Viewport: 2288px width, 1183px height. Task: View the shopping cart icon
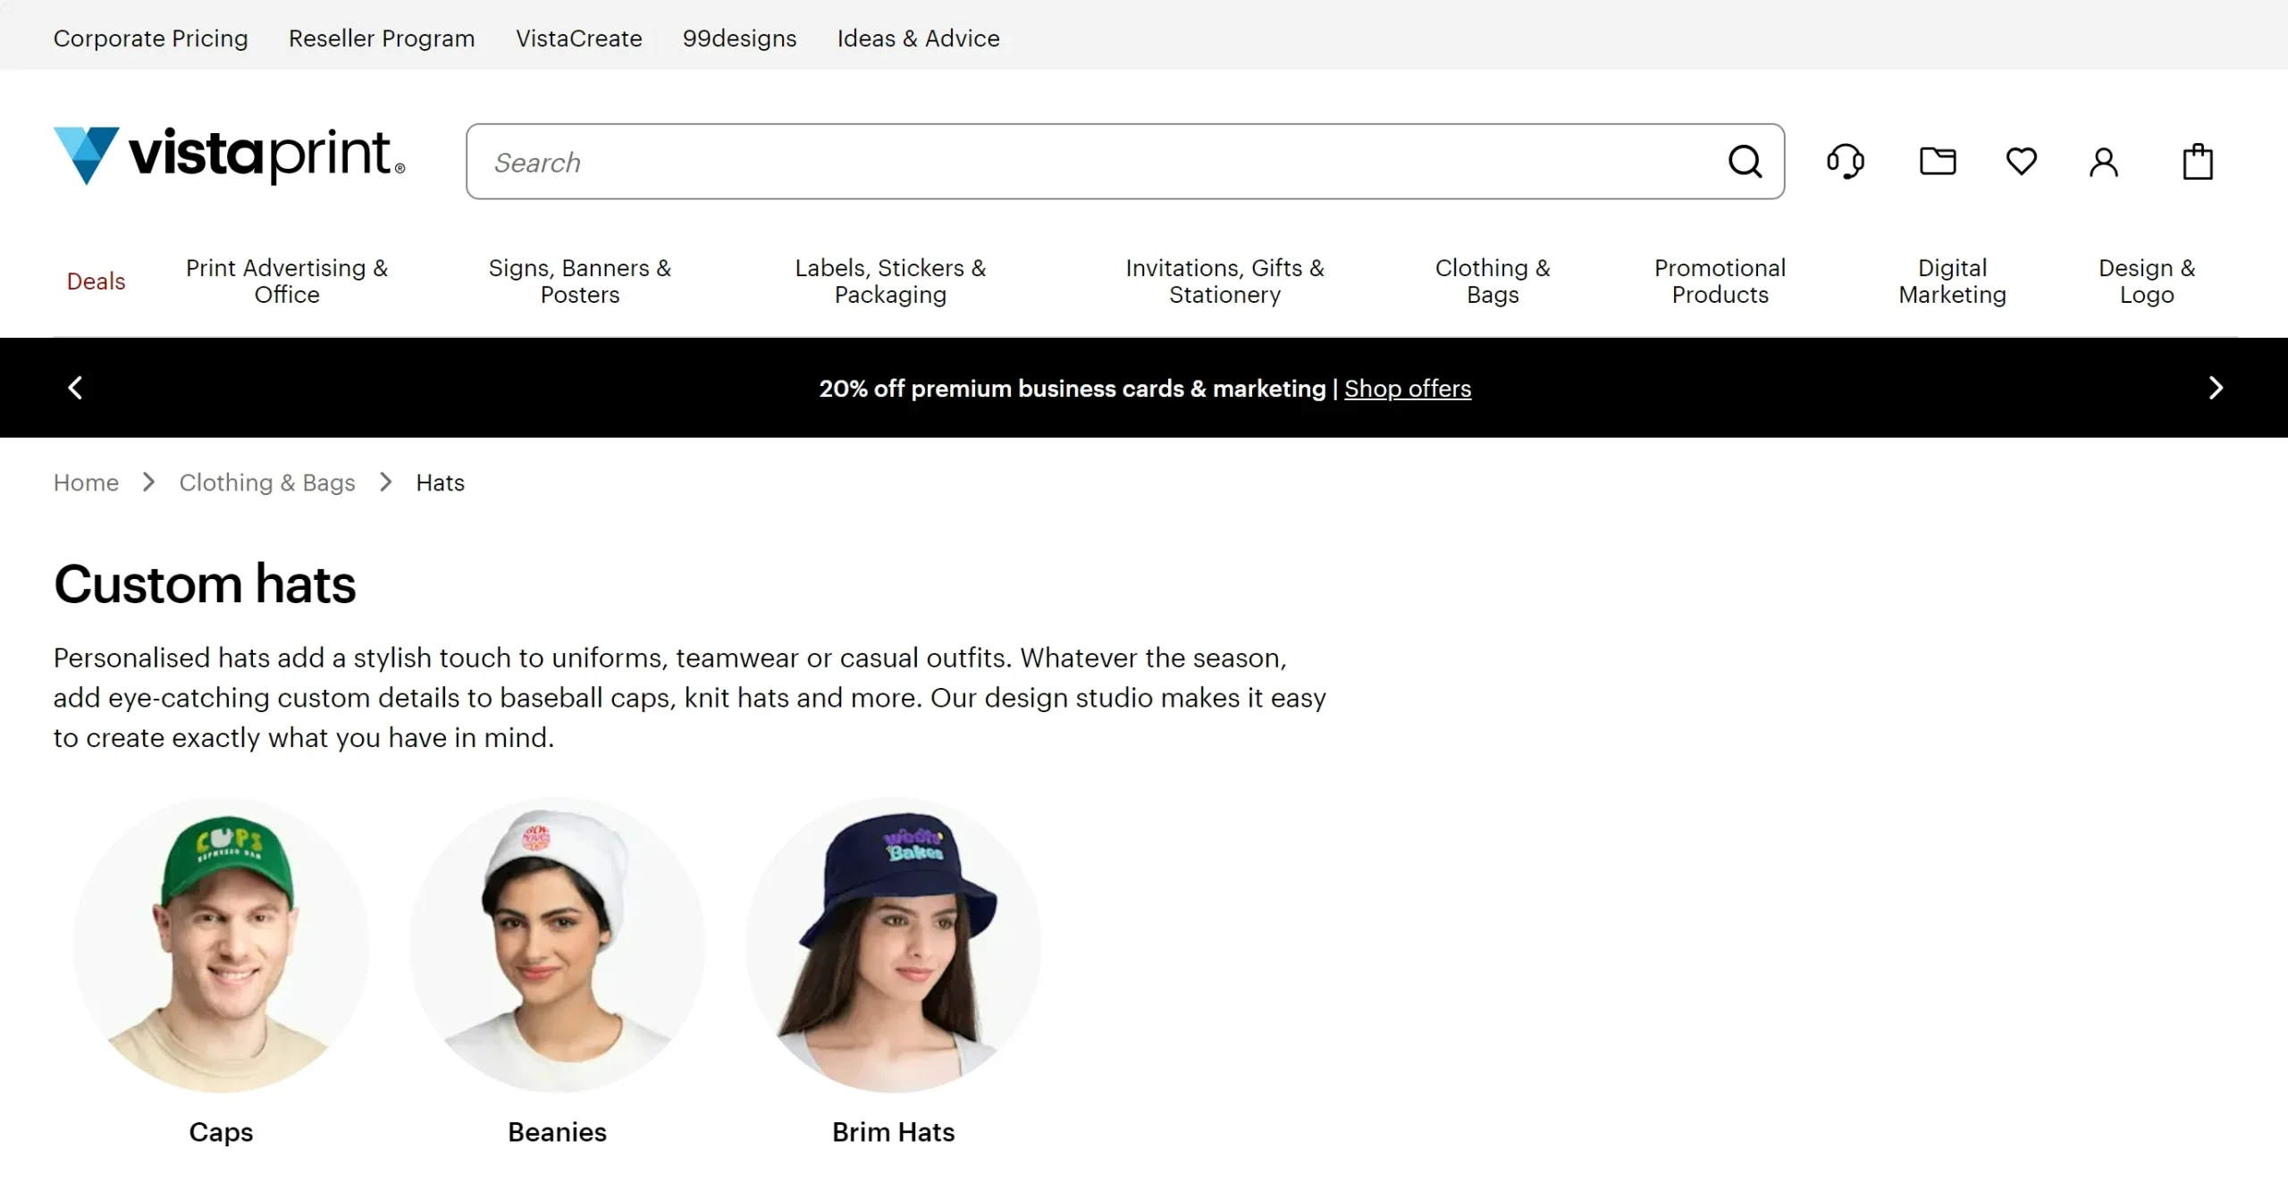coord(2196,161)
